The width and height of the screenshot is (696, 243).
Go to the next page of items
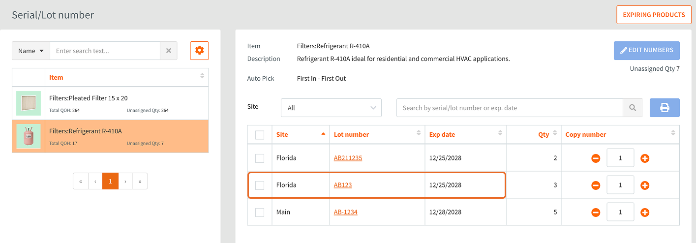[125, 181]
